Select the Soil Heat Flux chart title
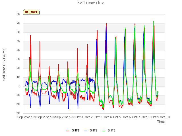 (91, 3)
